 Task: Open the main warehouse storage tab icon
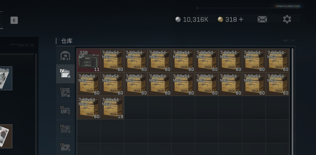[x=65, y=55]
